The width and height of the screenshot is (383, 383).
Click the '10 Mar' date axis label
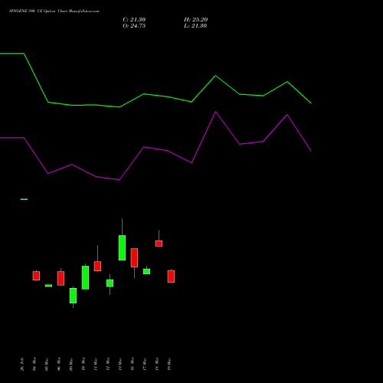pyautogui.click(x=83, y=364)
